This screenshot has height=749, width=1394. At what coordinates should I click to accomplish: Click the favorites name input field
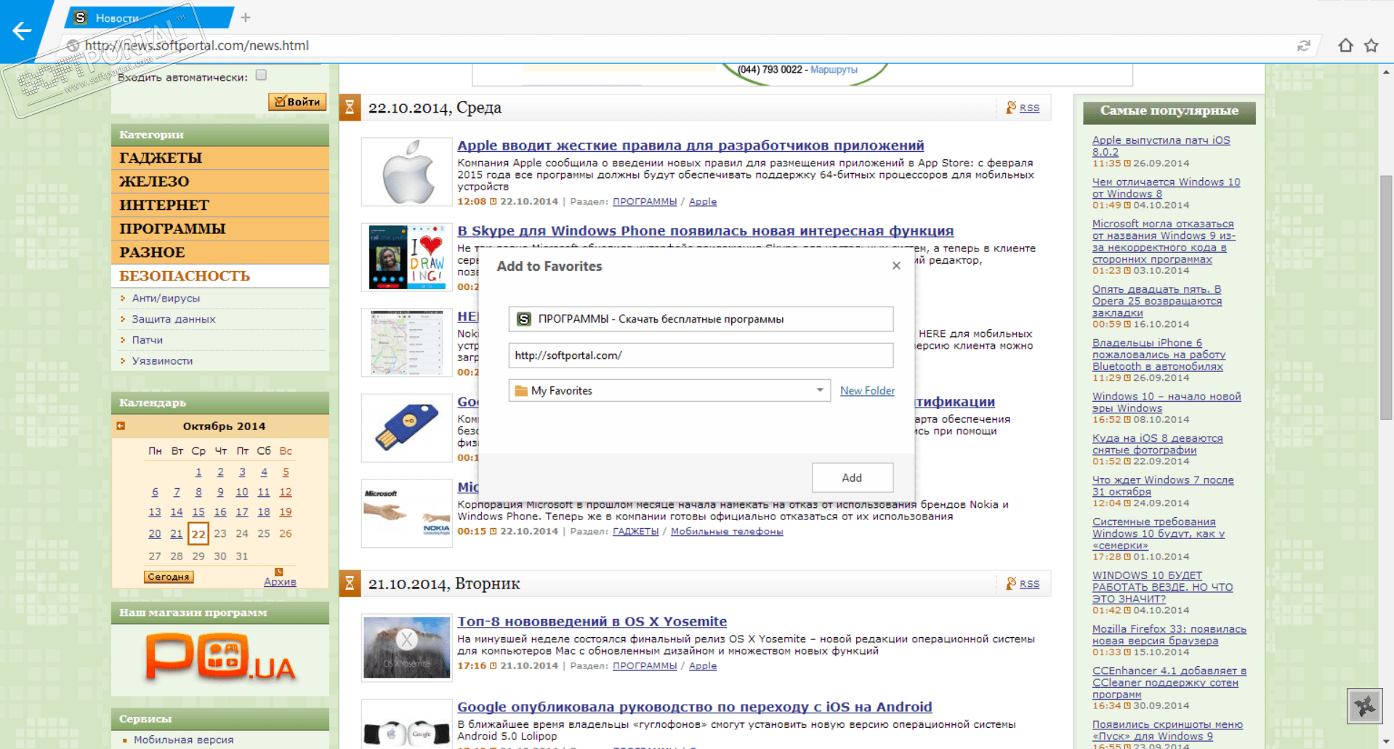click(x=701, y=319)
